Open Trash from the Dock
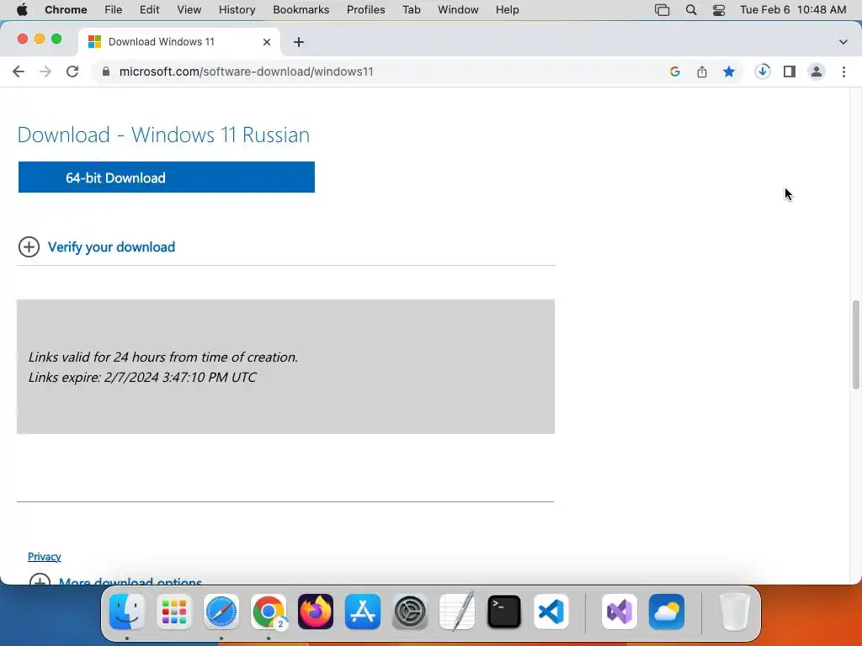862x646 pixels. (734, 612)
